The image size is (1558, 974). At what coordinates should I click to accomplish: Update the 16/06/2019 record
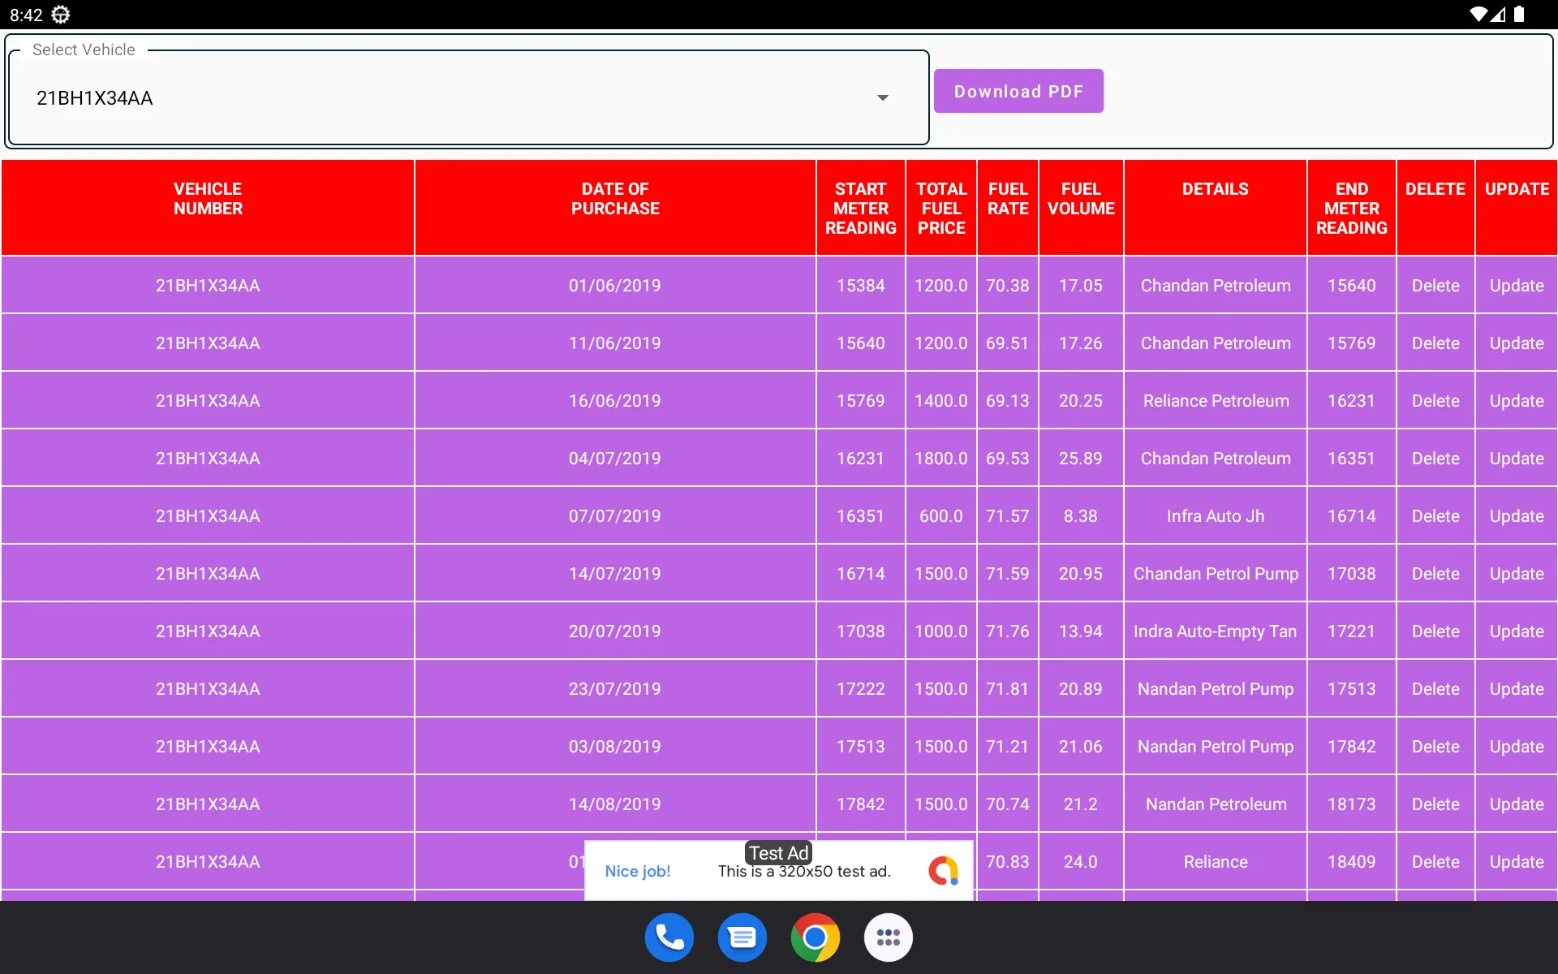[x=1516, y=401]
